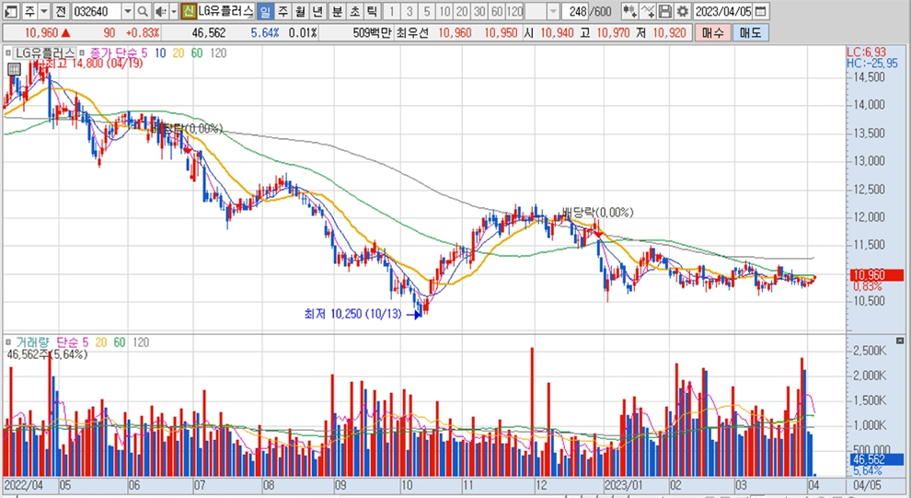Click the stock search magnifier icon

coord(143,11)
